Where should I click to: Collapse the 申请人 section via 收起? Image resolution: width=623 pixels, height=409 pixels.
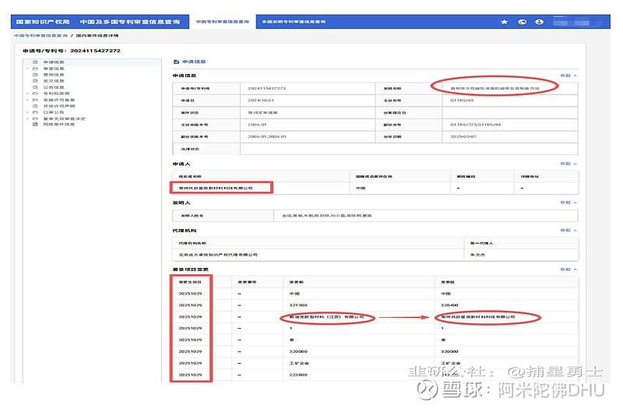pyautogui.click(x=568, y=164)
